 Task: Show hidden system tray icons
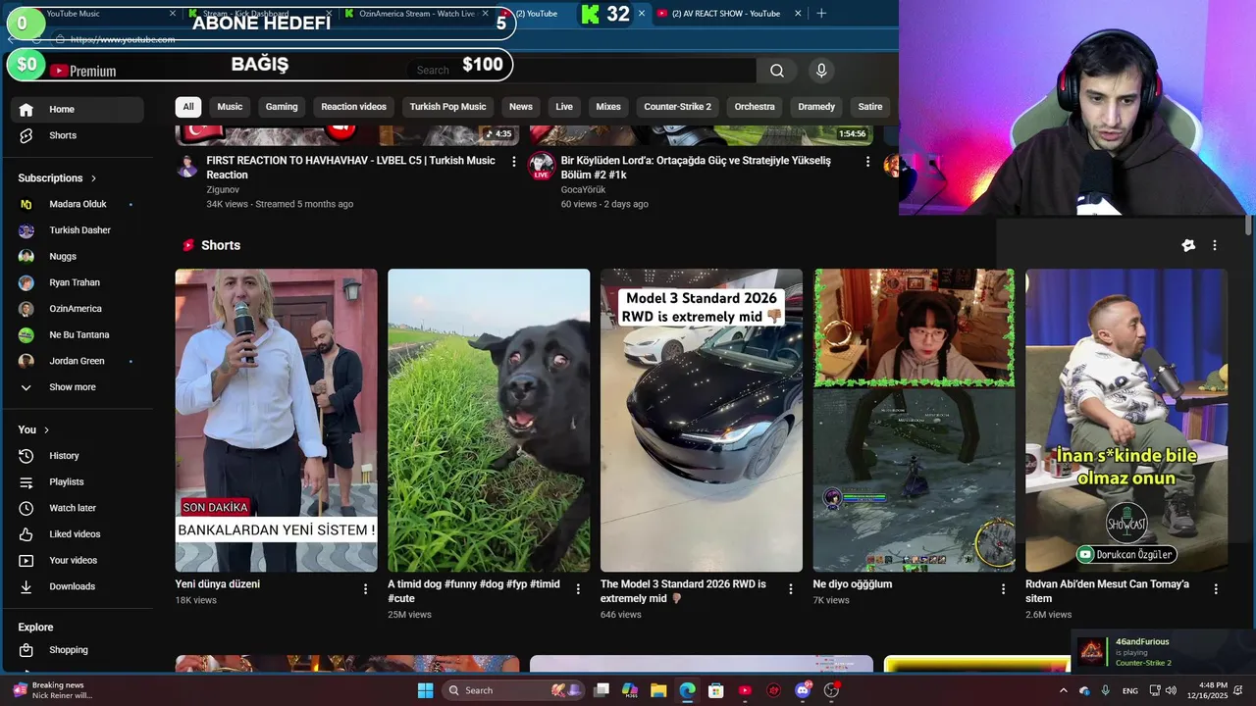(x=1063, y=690)
